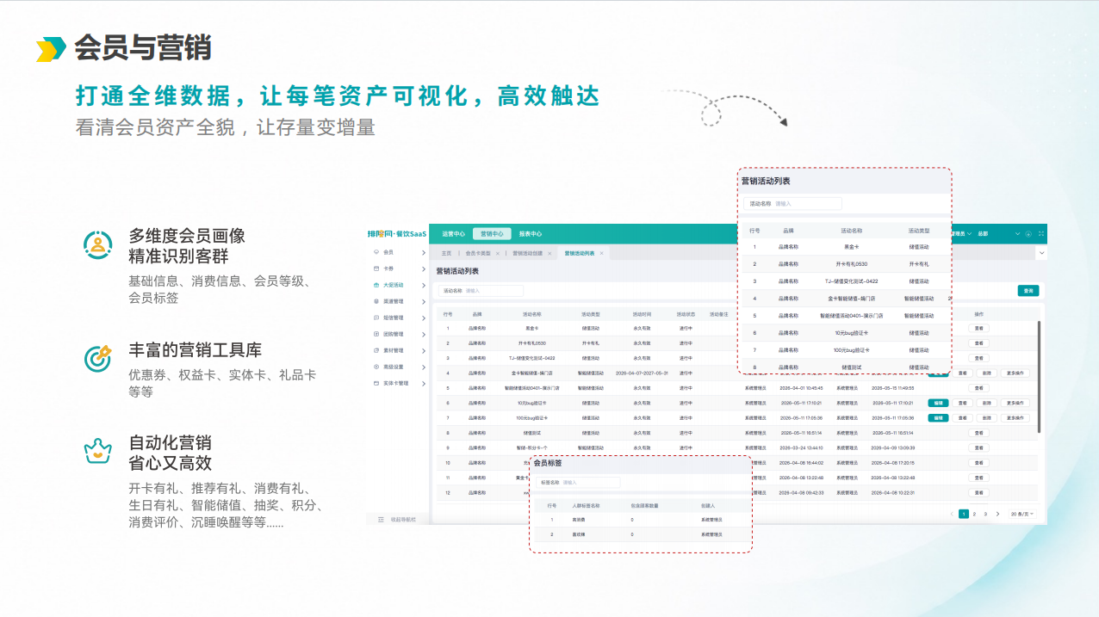
Task: Click the vertical table scrollbar
Action: [x=1038, y=377]
